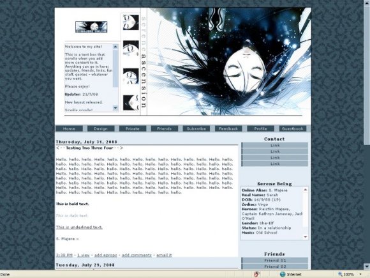Click the 'This is italic text.' line
The width and height of the screenshot is (370, 278).
[71, 215]
